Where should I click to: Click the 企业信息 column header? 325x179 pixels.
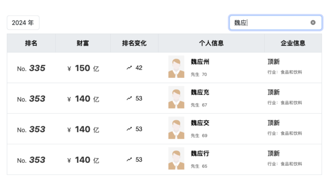point(293,43)
